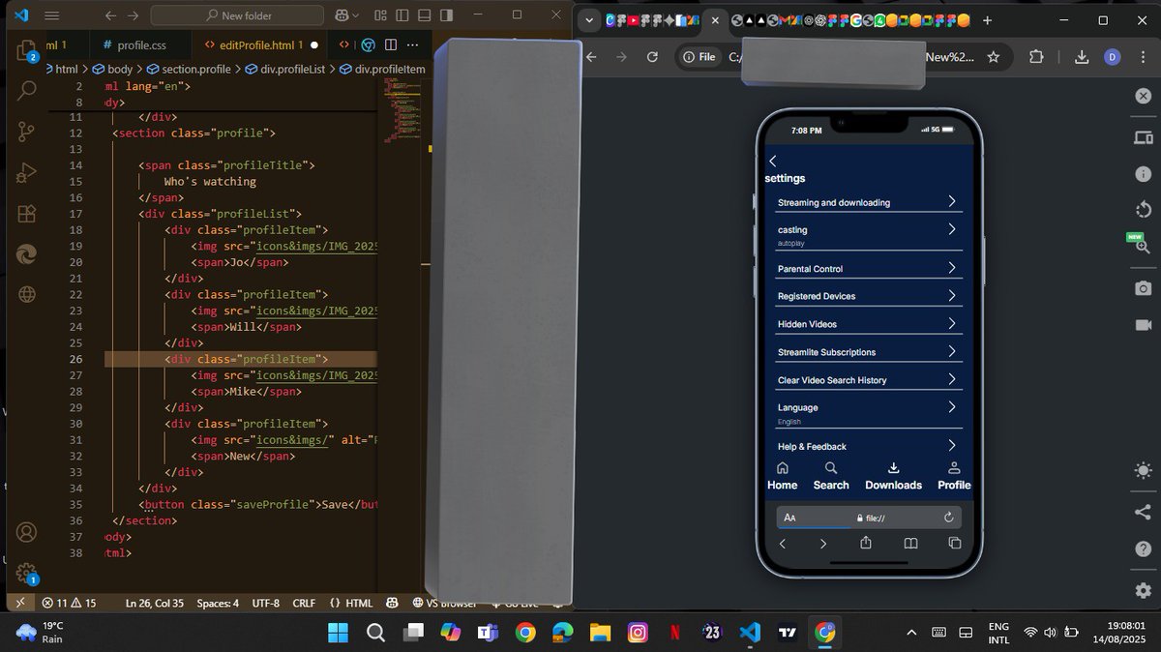The image size is (1161, 652).
Task: Open the Extensions view in VS Code
Action: (26, 214)
